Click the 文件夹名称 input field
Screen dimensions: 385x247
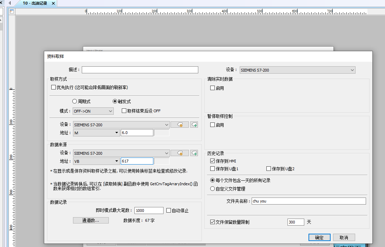point(308,201)
